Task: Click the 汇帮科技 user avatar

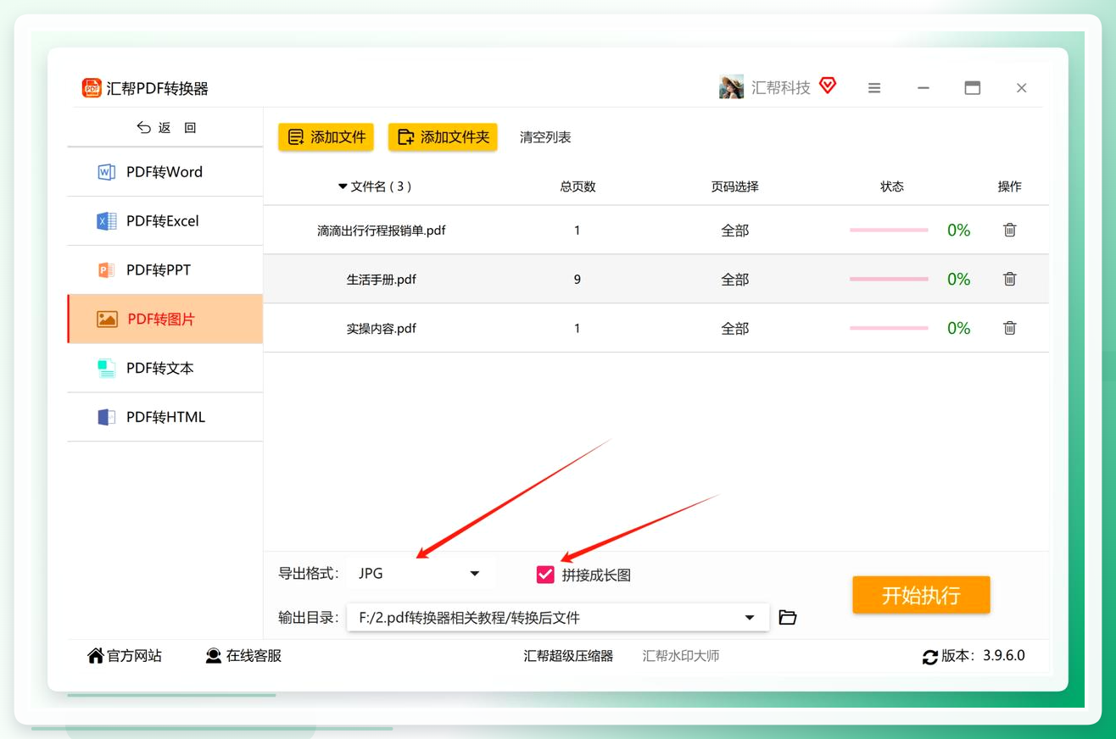Action: tap(731, 86)
